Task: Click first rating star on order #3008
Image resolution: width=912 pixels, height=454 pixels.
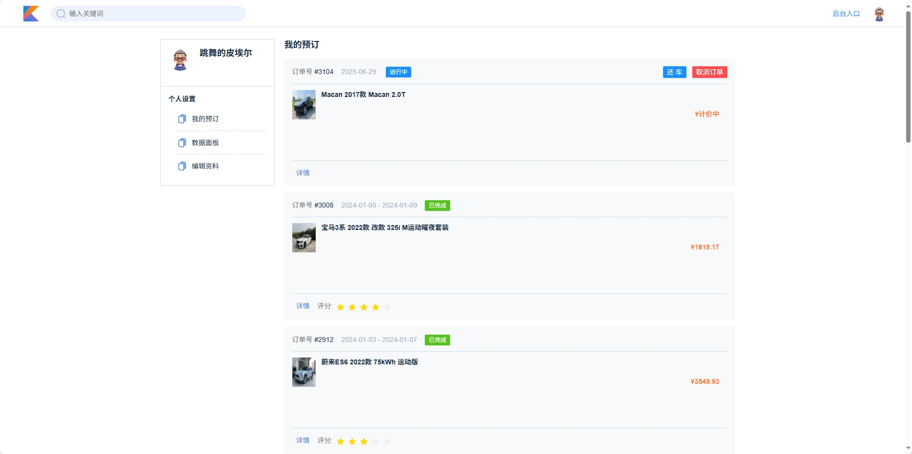Action: (x=341, y=307)
